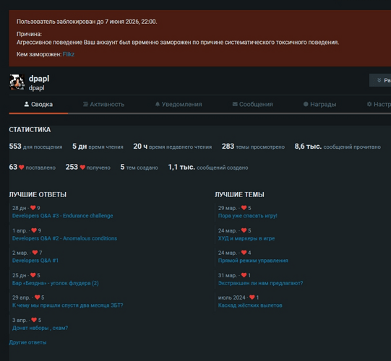
Task: Click the Лучшие ответы section heading
Action: [38, 194]
